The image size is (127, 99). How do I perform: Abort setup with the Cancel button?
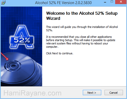pyautogui.click(x=114, y=93)
